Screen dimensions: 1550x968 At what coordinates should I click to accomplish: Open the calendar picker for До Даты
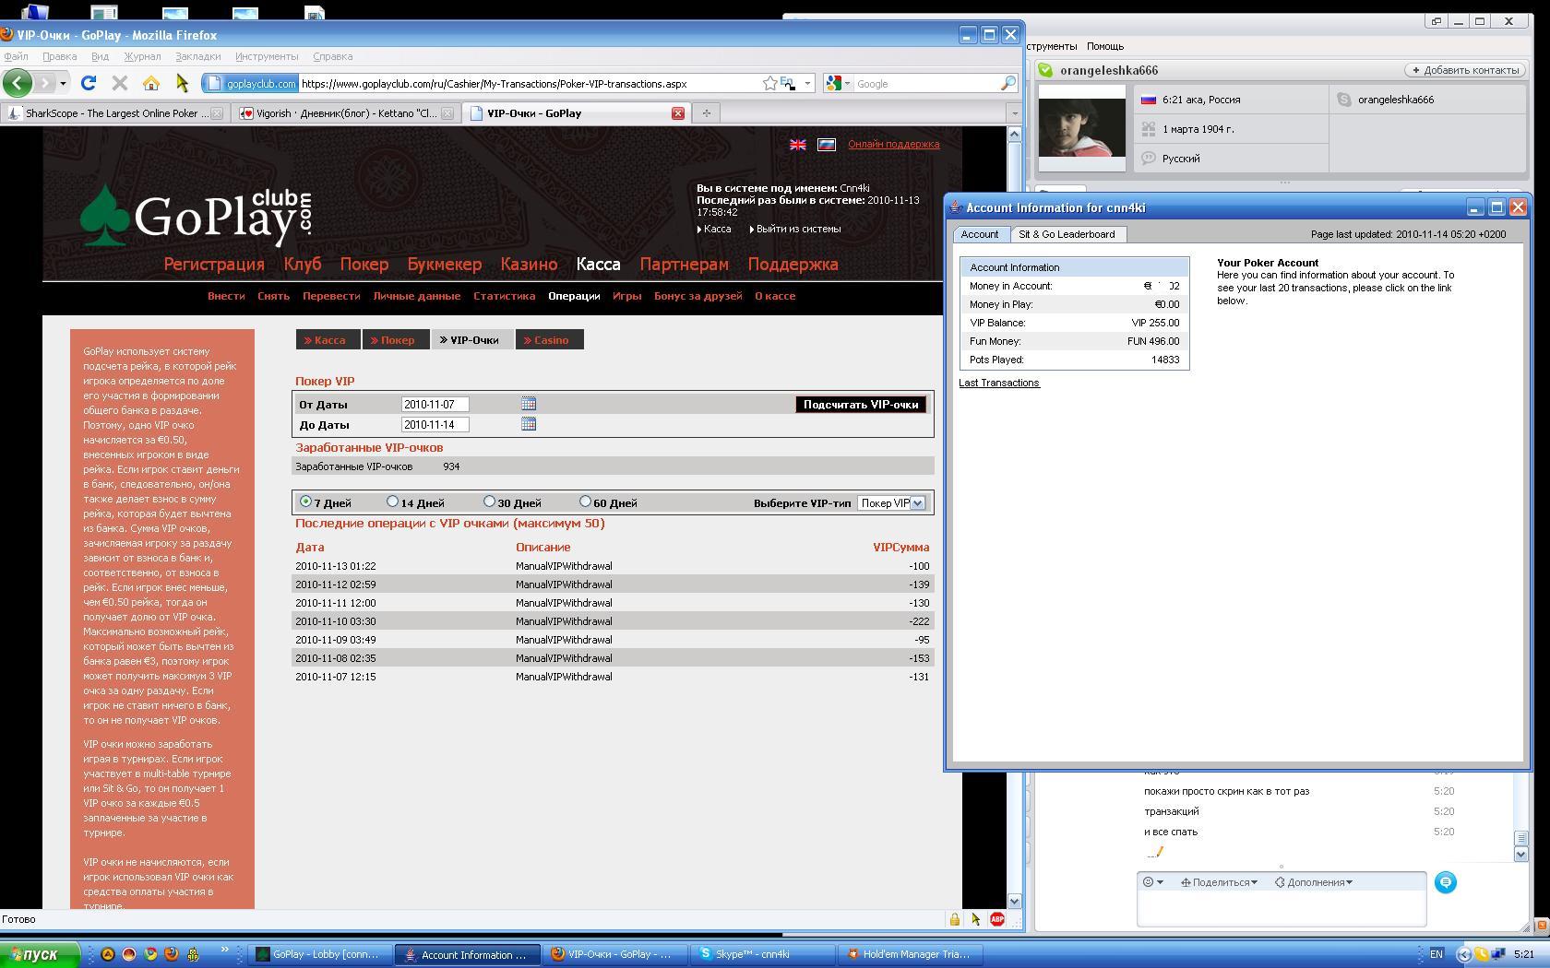tap(529, 424)
